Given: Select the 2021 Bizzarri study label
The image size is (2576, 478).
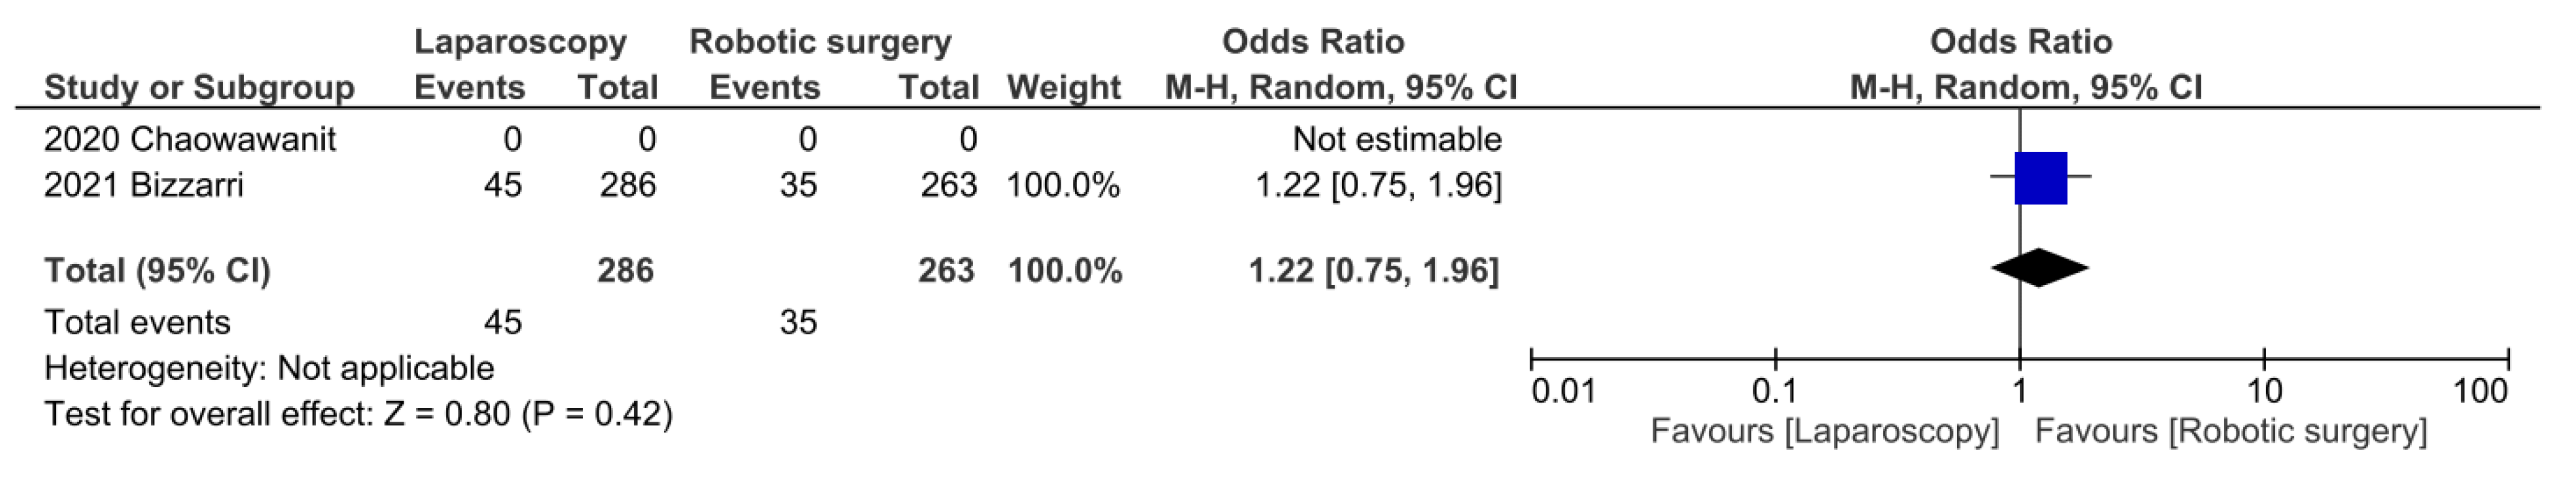Looking at the screenshot, I should (x=144, y=185).
